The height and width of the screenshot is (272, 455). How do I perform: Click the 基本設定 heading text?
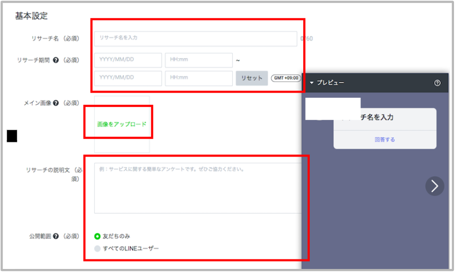click(31, 16)
